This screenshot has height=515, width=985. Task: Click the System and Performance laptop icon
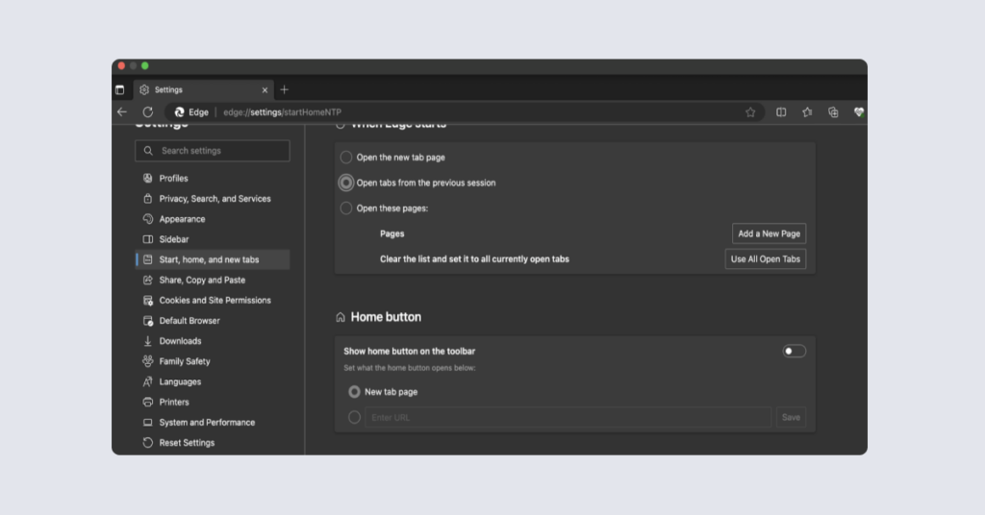pos(147,422)
